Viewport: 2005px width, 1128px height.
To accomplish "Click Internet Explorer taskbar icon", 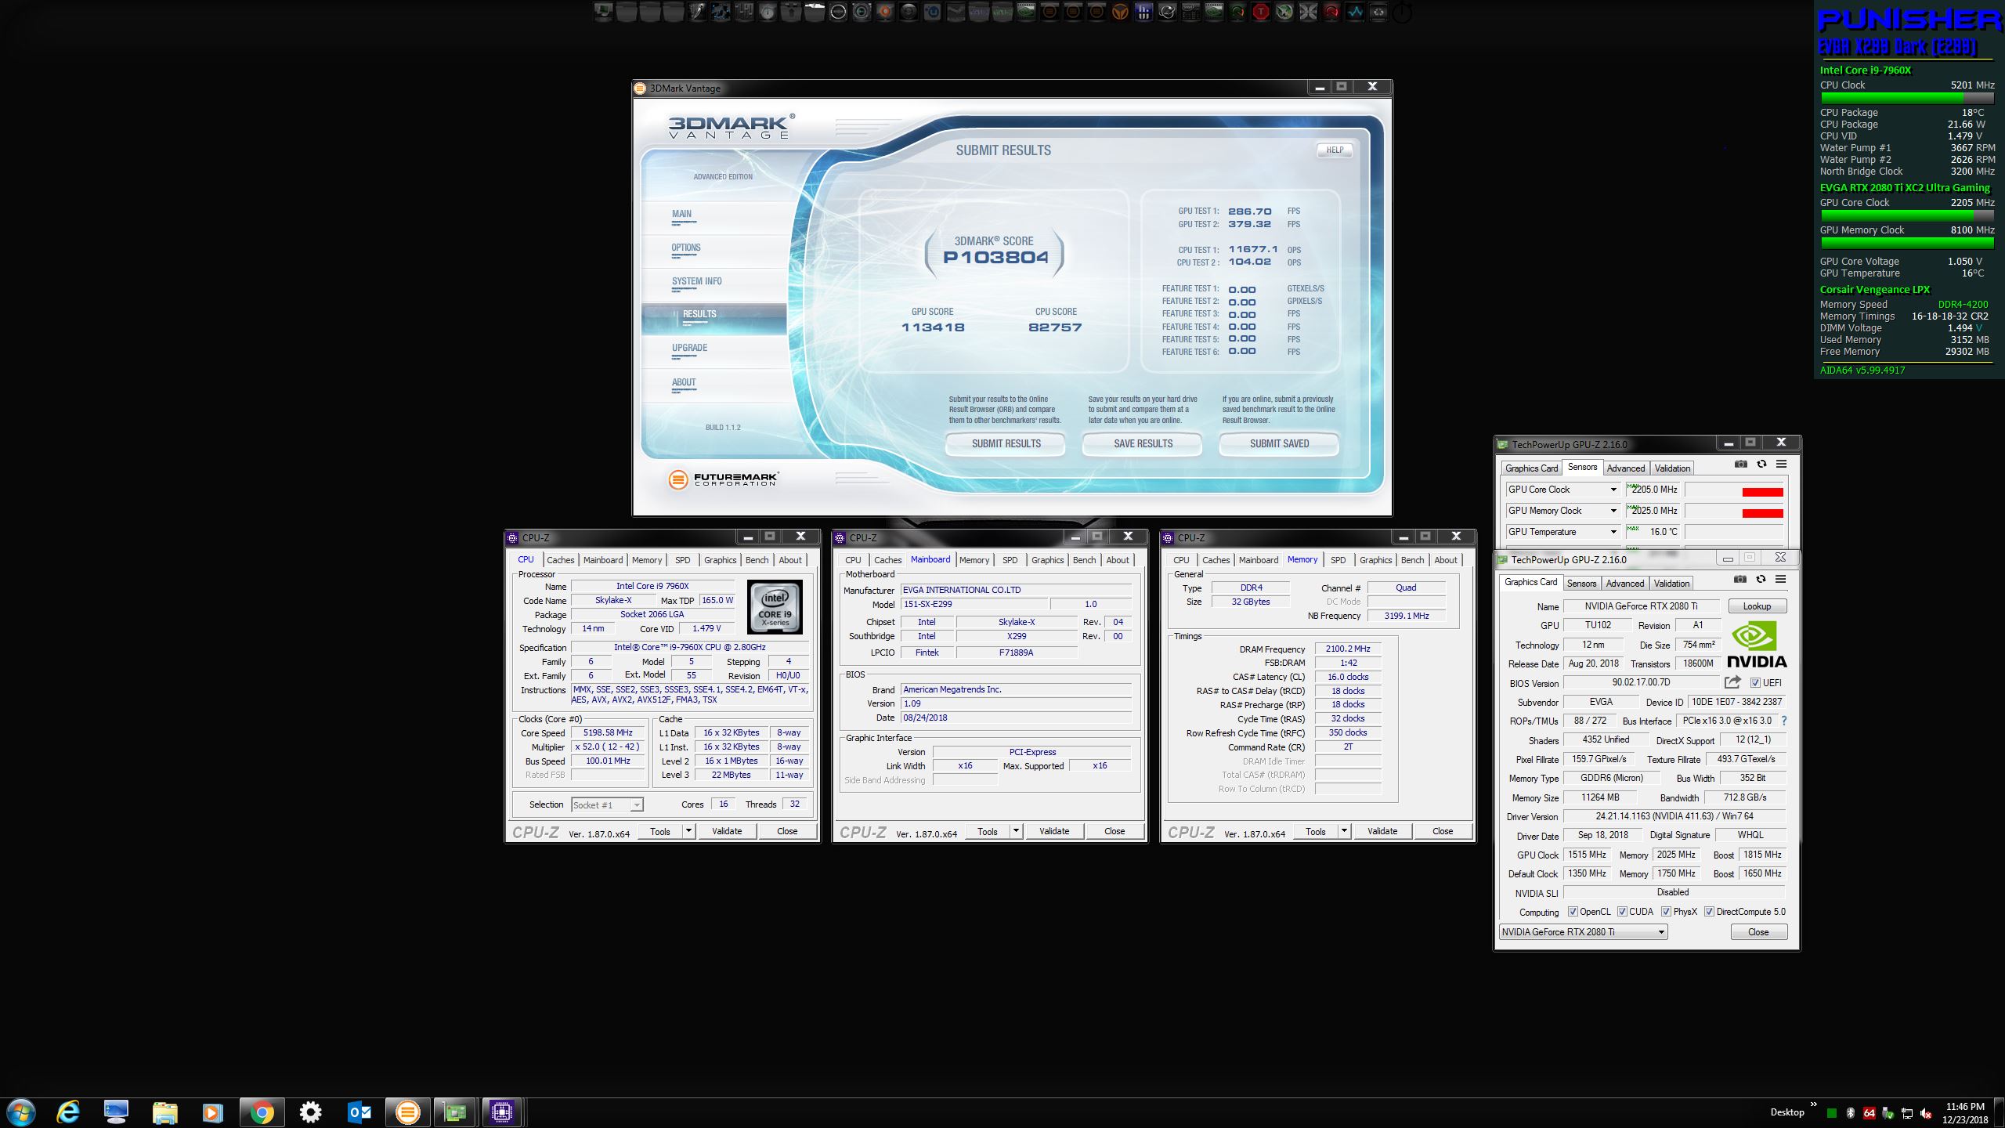I will point(68,1112).
